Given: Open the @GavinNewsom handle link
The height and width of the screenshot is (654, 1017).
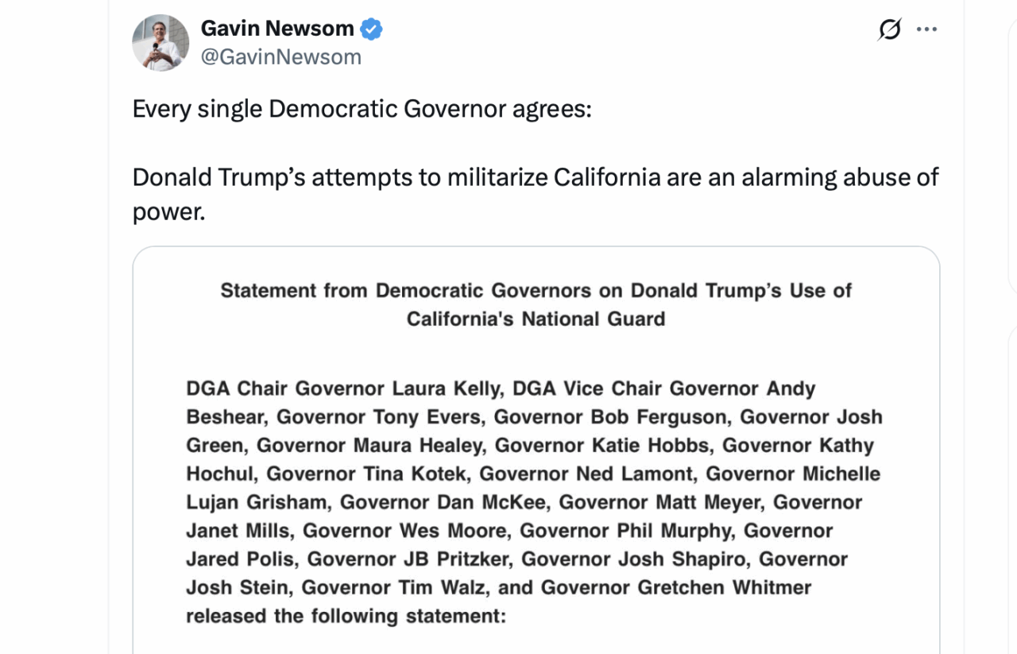Looking at the screenshot, I should click(x=281, y=57).
